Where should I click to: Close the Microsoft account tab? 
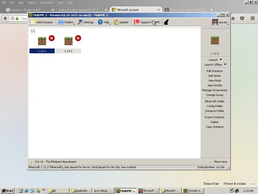(x=159, y=10)
